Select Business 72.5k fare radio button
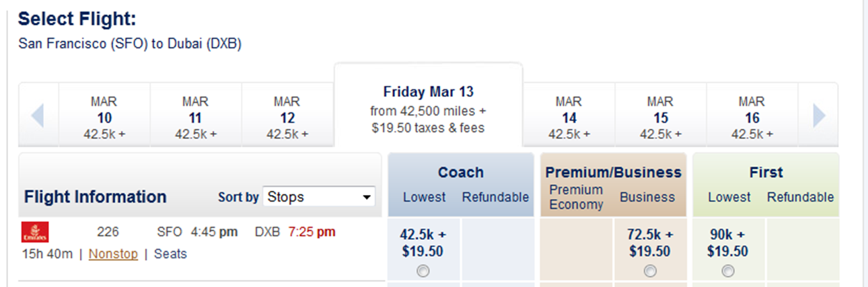Screen dimensions: 868x287 649,271
